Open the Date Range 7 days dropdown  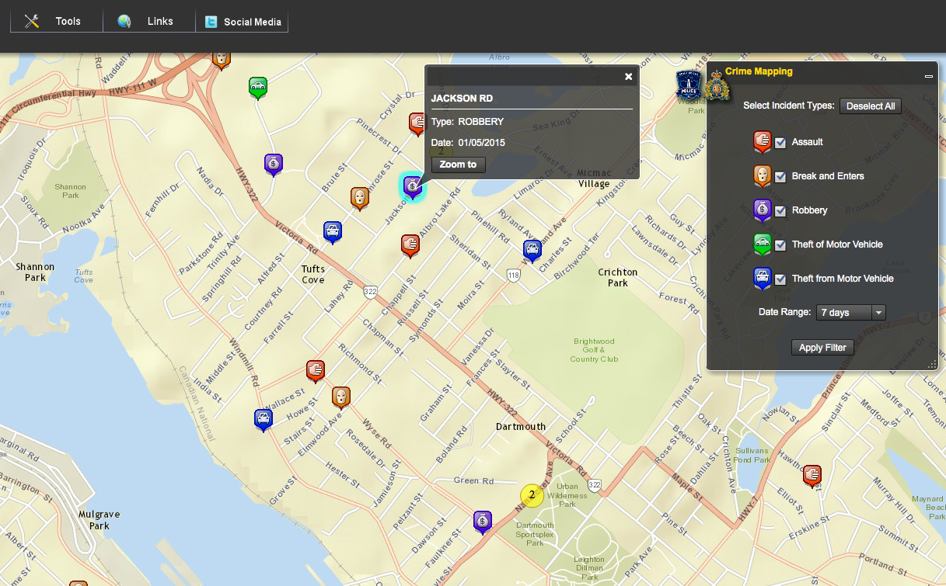(850, 313)
